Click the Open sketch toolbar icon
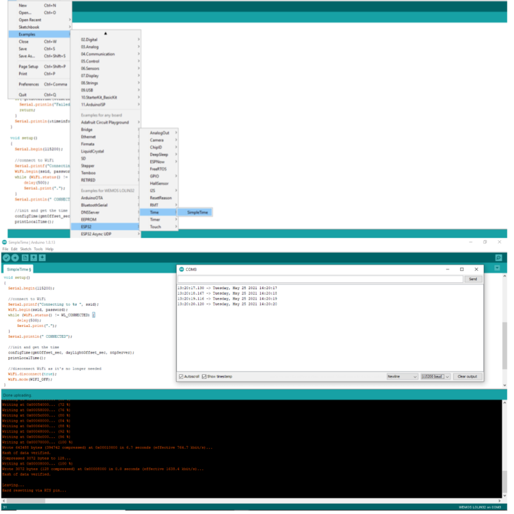514x514 pixels. coord(33,257)
